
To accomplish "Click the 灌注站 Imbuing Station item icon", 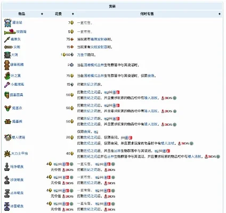I will (x=7, y=23).
